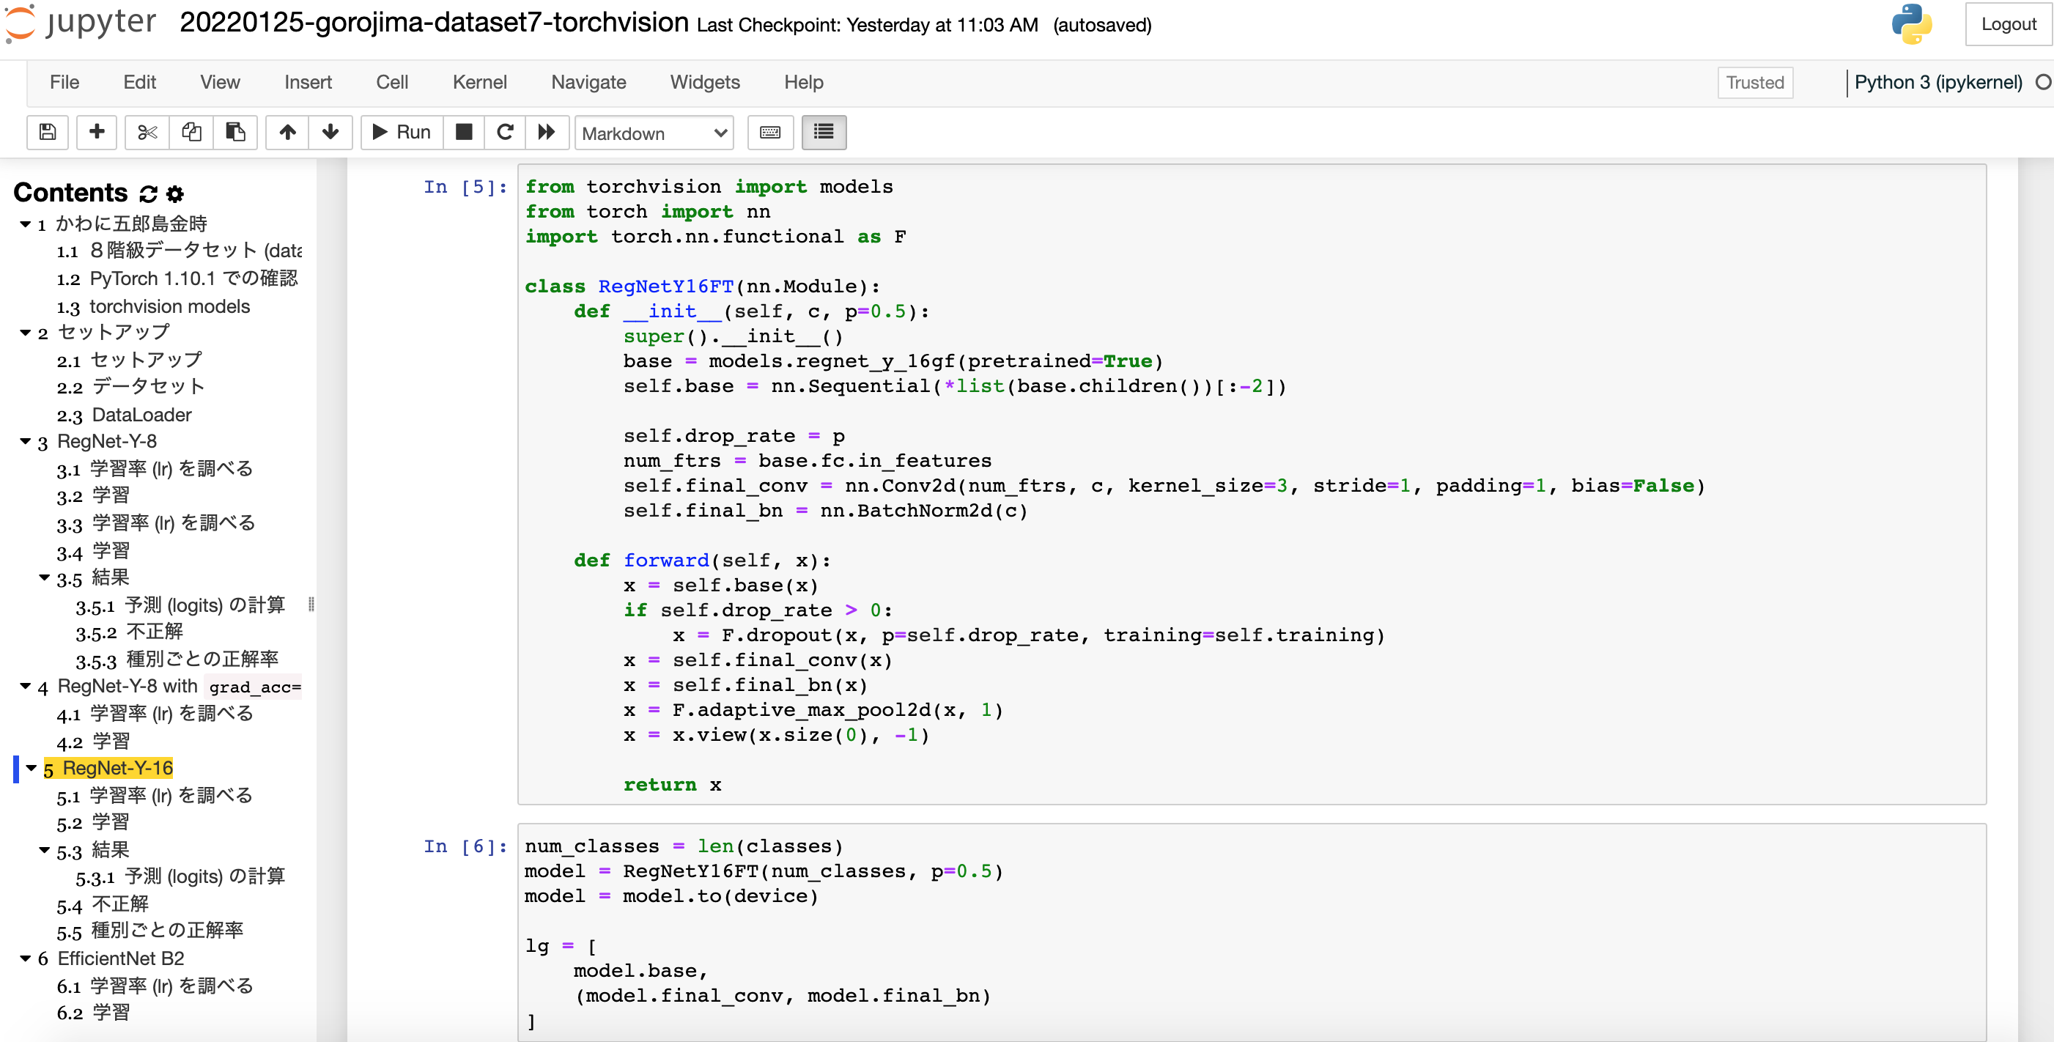Open the Navigate menu

(x=588, y=82)
